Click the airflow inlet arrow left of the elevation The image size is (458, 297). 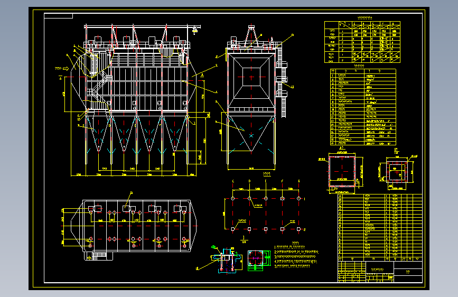(x=66, y=69)
